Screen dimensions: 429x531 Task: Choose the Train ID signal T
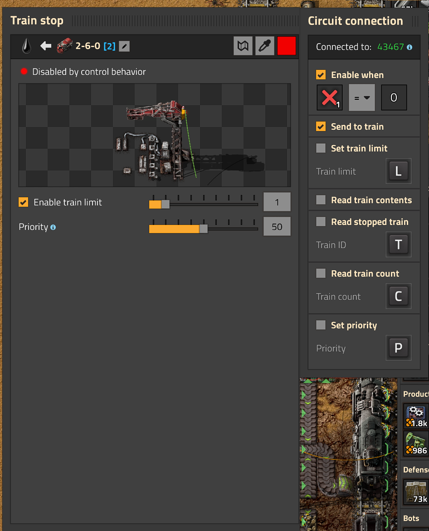point(399,244)
